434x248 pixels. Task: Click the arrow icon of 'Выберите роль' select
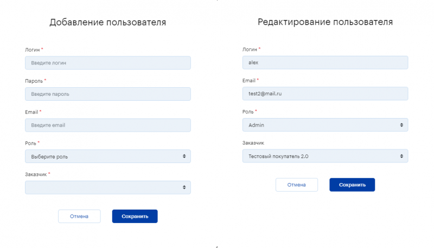click(x=184, y=156)
